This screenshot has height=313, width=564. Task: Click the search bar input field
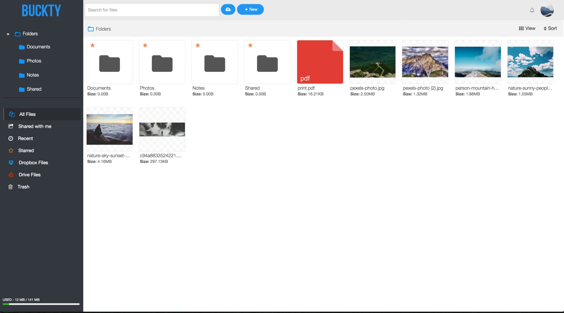[152, 9]
